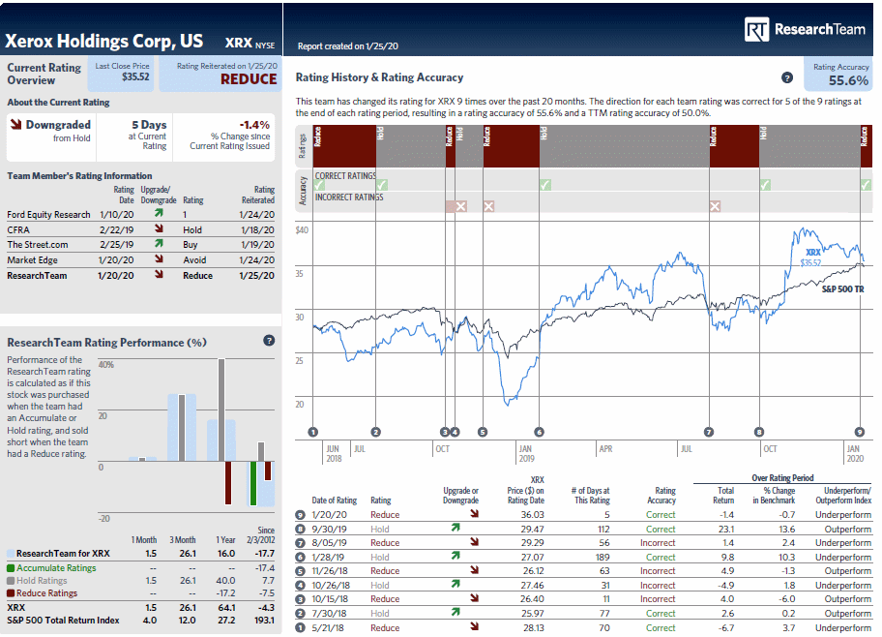Select chart timeline marker 5

[x=483, y=432]
